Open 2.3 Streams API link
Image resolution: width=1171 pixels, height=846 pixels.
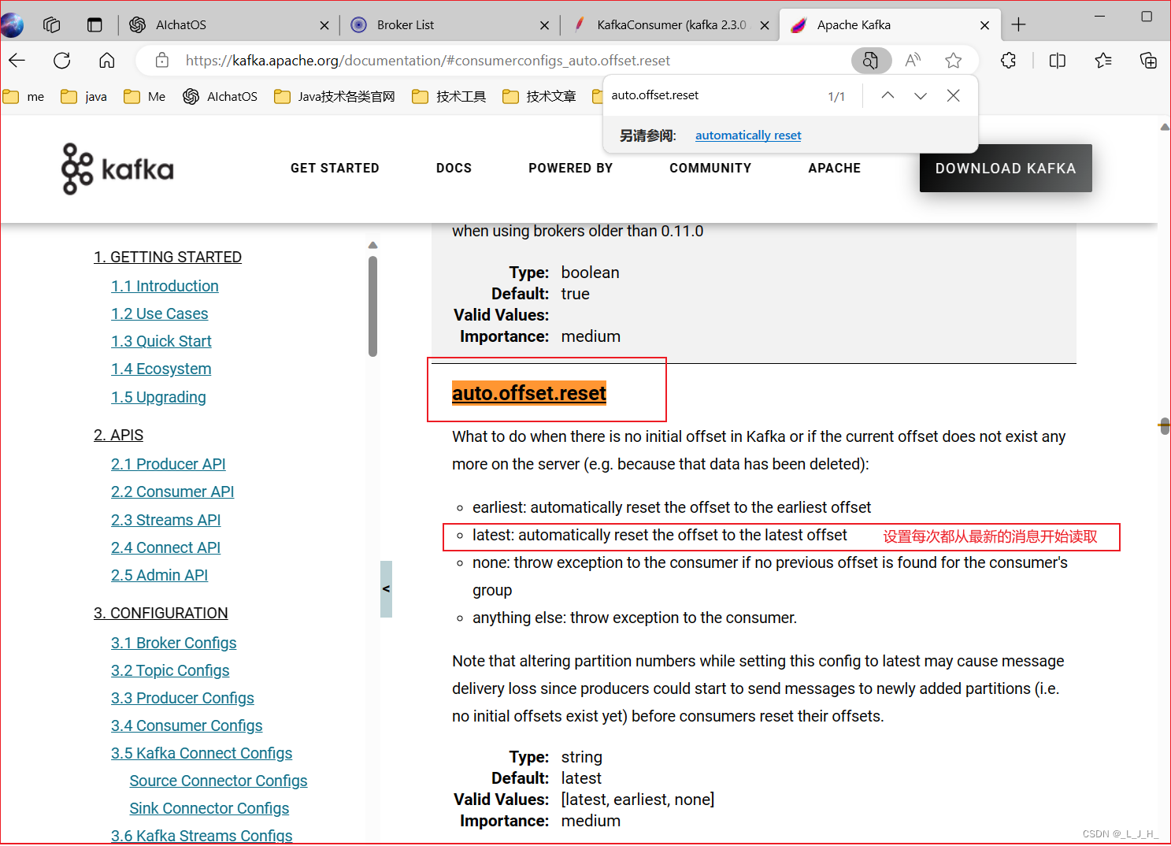click(x=165, y=520)
